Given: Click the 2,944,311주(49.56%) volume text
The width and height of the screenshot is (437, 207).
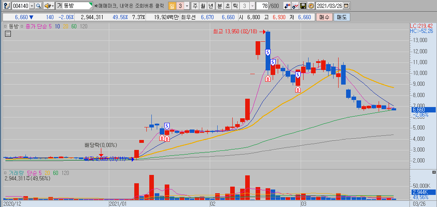Looking at the screenshot, I should (28, 178).
